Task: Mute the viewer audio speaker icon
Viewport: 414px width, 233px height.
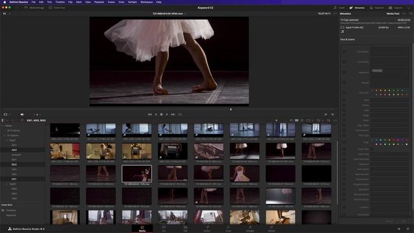Action: (22, 115)
